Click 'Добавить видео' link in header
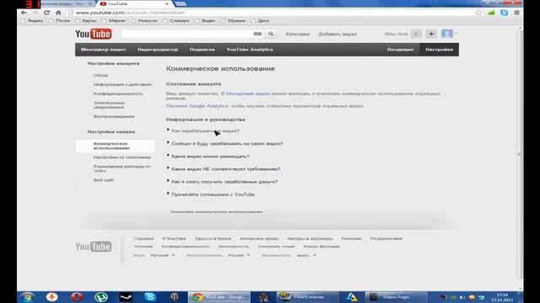540x303 pixels. (337, 34)
